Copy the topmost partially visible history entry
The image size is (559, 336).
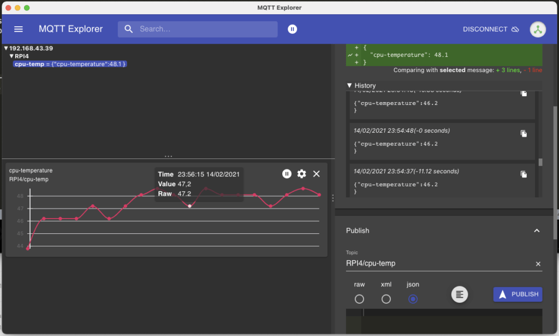coord(524,93)
